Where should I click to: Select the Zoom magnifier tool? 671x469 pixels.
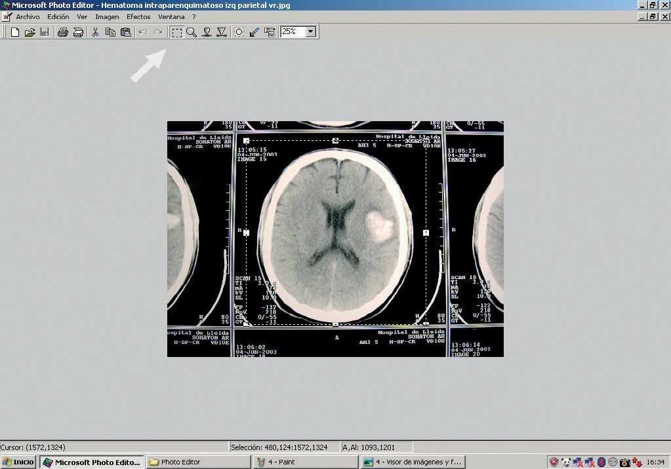coord(192,32)
